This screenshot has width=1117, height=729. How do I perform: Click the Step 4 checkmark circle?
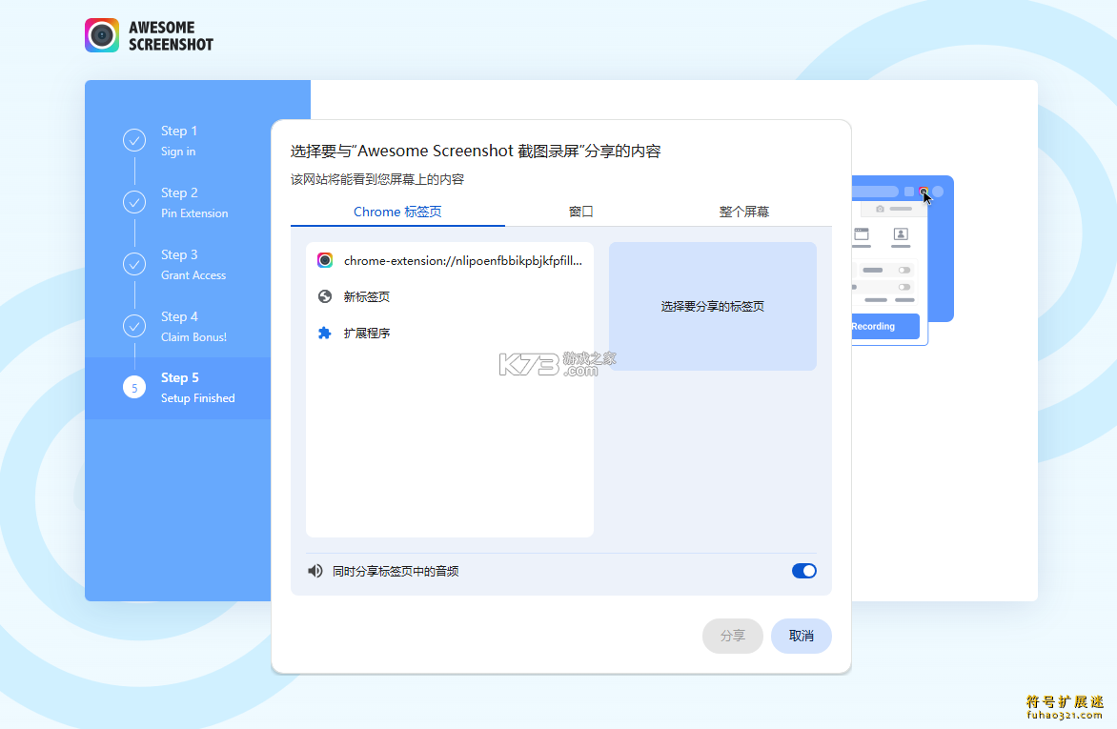click(134, 326)
